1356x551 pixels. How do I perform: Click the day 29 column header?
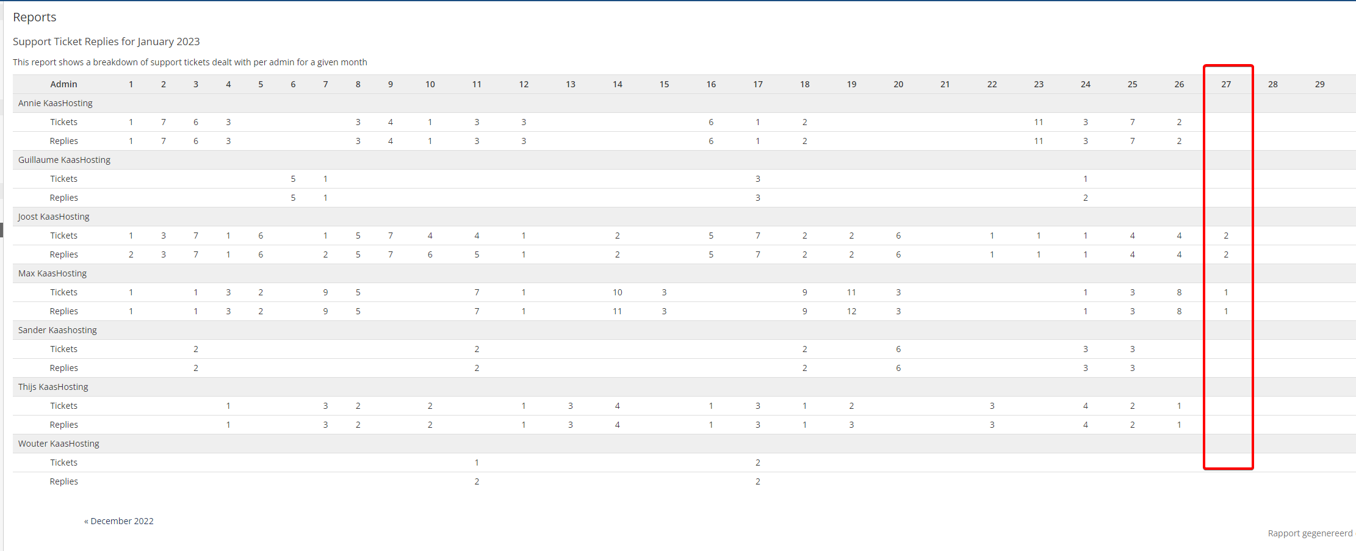[1319, 84]
